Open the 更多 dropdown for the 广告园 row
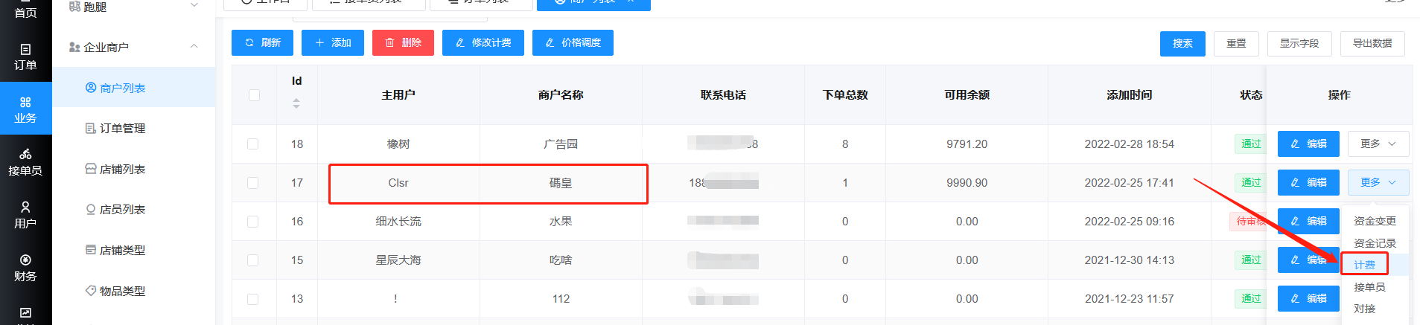The image size is (1420, 325). [x=1378, y=144]
